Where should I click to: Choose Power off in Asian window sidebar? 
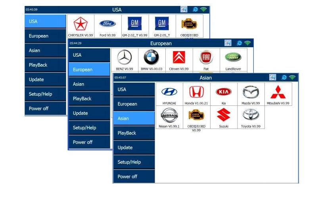(134, 176)
